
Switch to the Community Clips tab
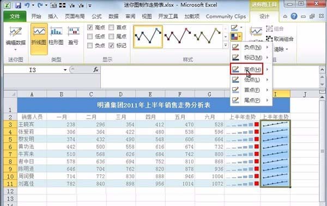coord(226,16)
